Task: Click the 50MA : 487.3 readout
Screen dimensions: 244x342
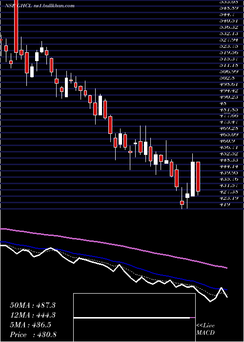Action: tap(33, 305)
